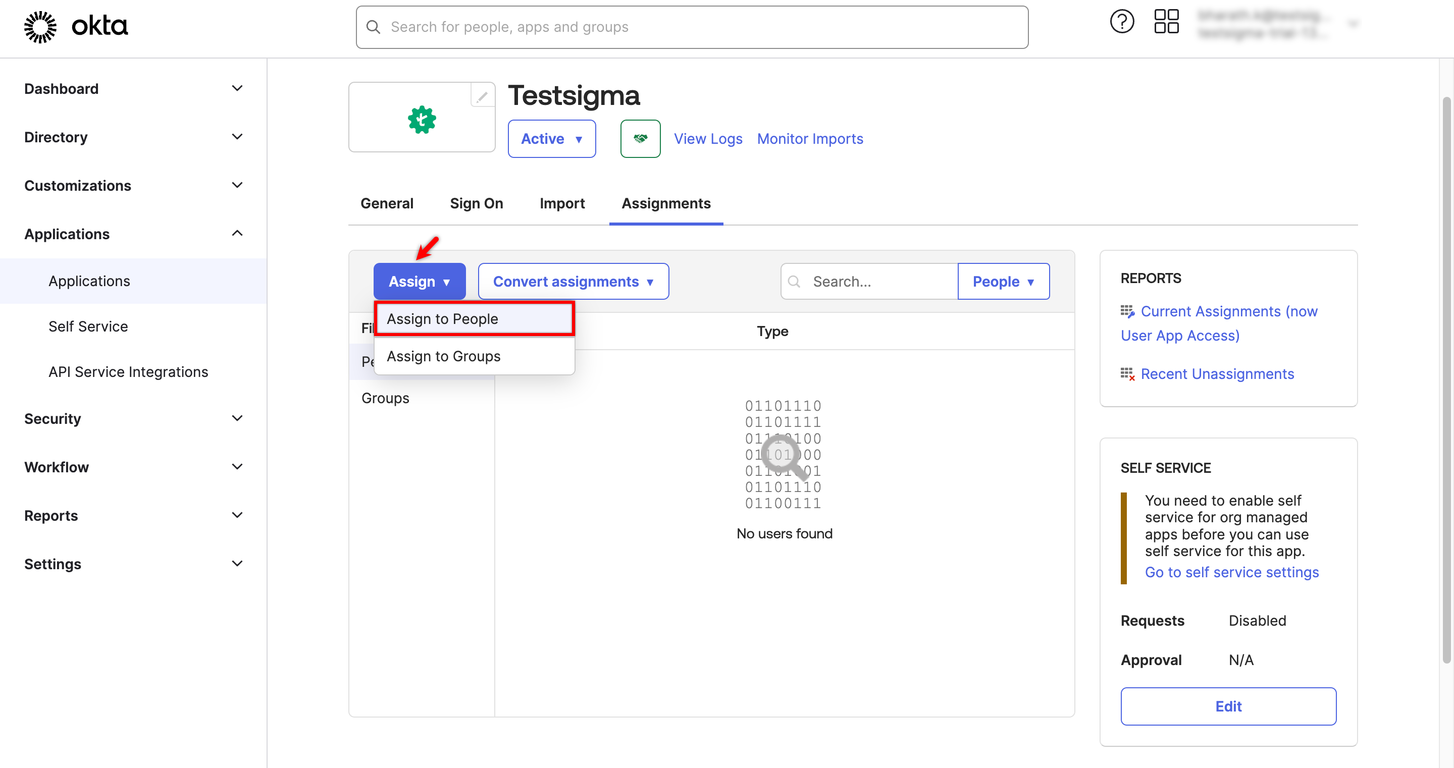Click the green handshake icon button

click(x=640, y=139)
